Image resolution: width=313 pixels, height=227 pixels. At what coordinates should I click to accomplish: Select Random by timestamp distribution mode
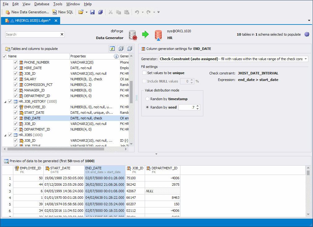tap(147, 99)
